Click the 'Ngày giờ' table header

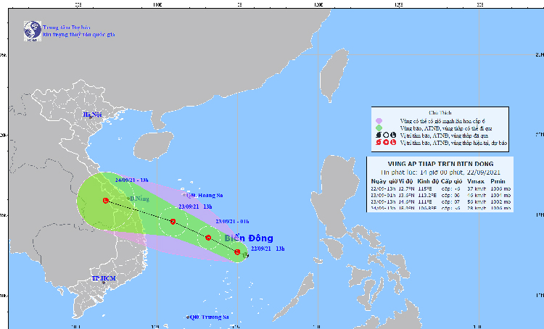384,181
